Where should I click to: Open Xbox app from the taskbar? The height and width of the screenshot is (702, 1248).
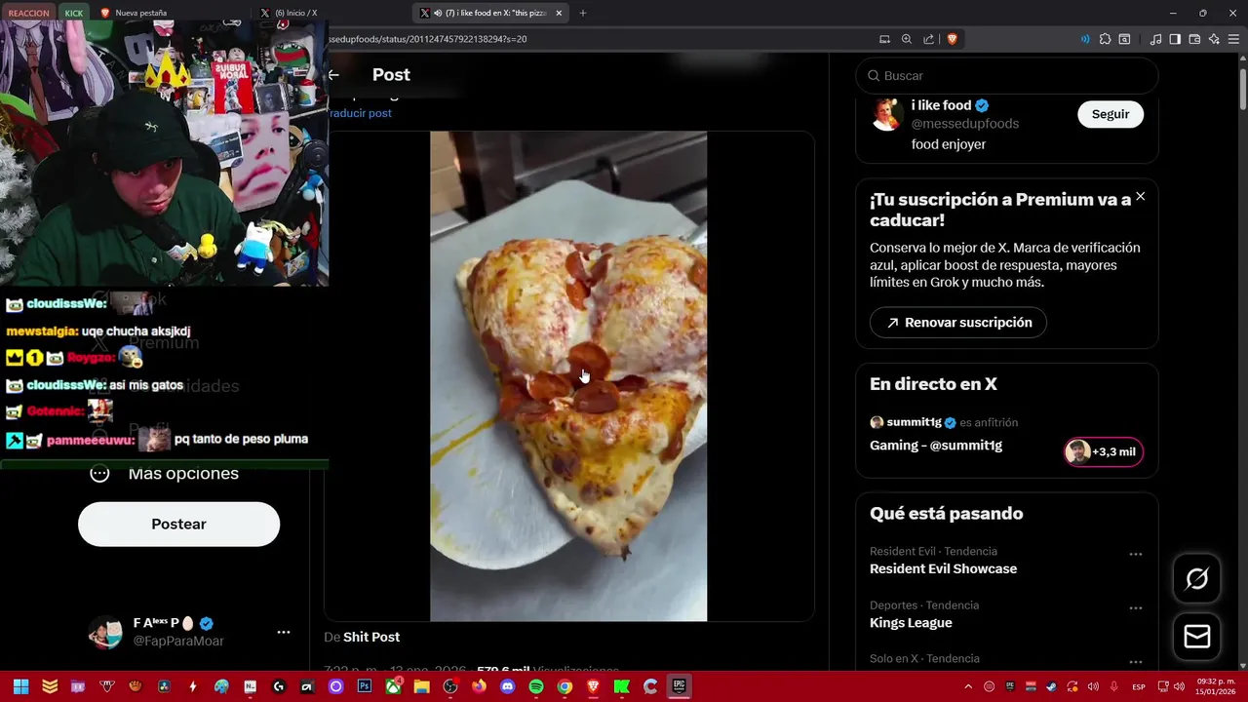(x=393, y=686)
